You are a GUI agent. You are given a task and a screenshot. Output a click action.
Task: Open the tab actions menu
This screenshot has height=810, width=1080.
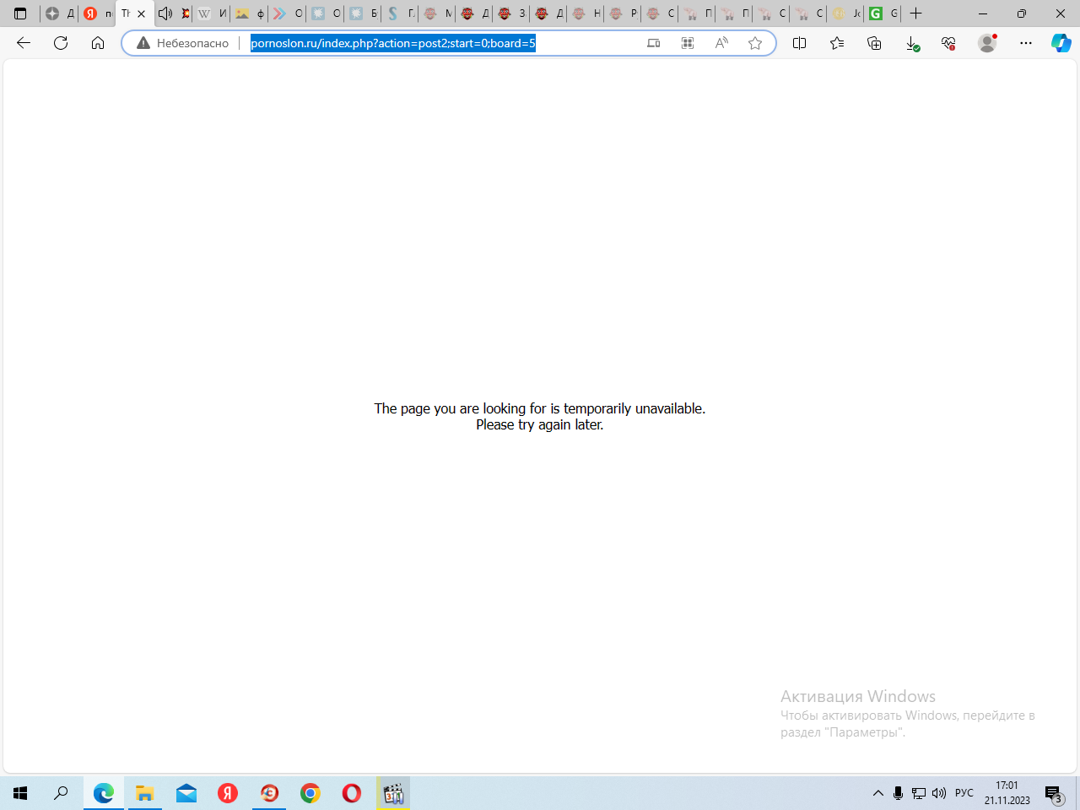tap(20, 13)
